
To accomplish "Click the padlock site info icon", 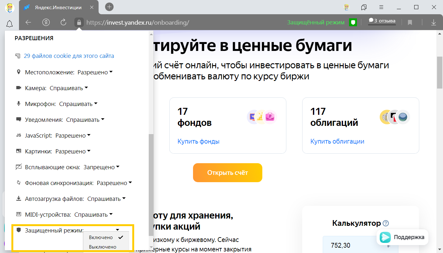I will (x=79, y=22).
